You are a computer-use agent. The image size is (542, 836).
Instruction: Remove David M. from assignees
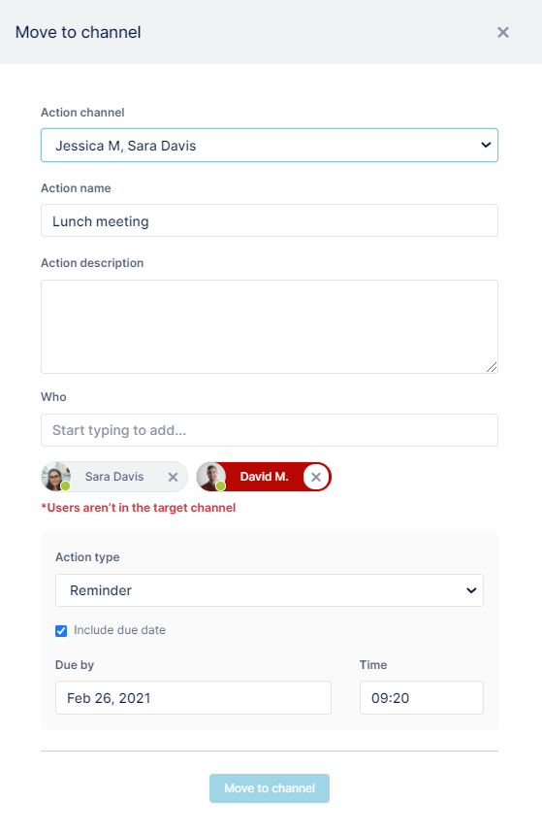tap(316, 477)
